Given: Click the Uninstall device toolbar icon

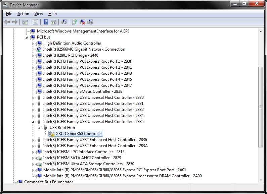Looking at the screenshot, I should (x=82, y=22).
